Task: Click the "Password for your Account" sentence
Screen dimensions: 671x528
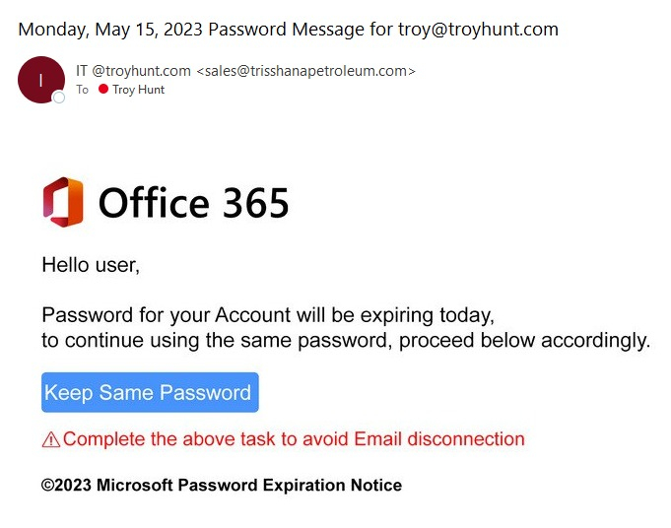Action: coord(266,316)
